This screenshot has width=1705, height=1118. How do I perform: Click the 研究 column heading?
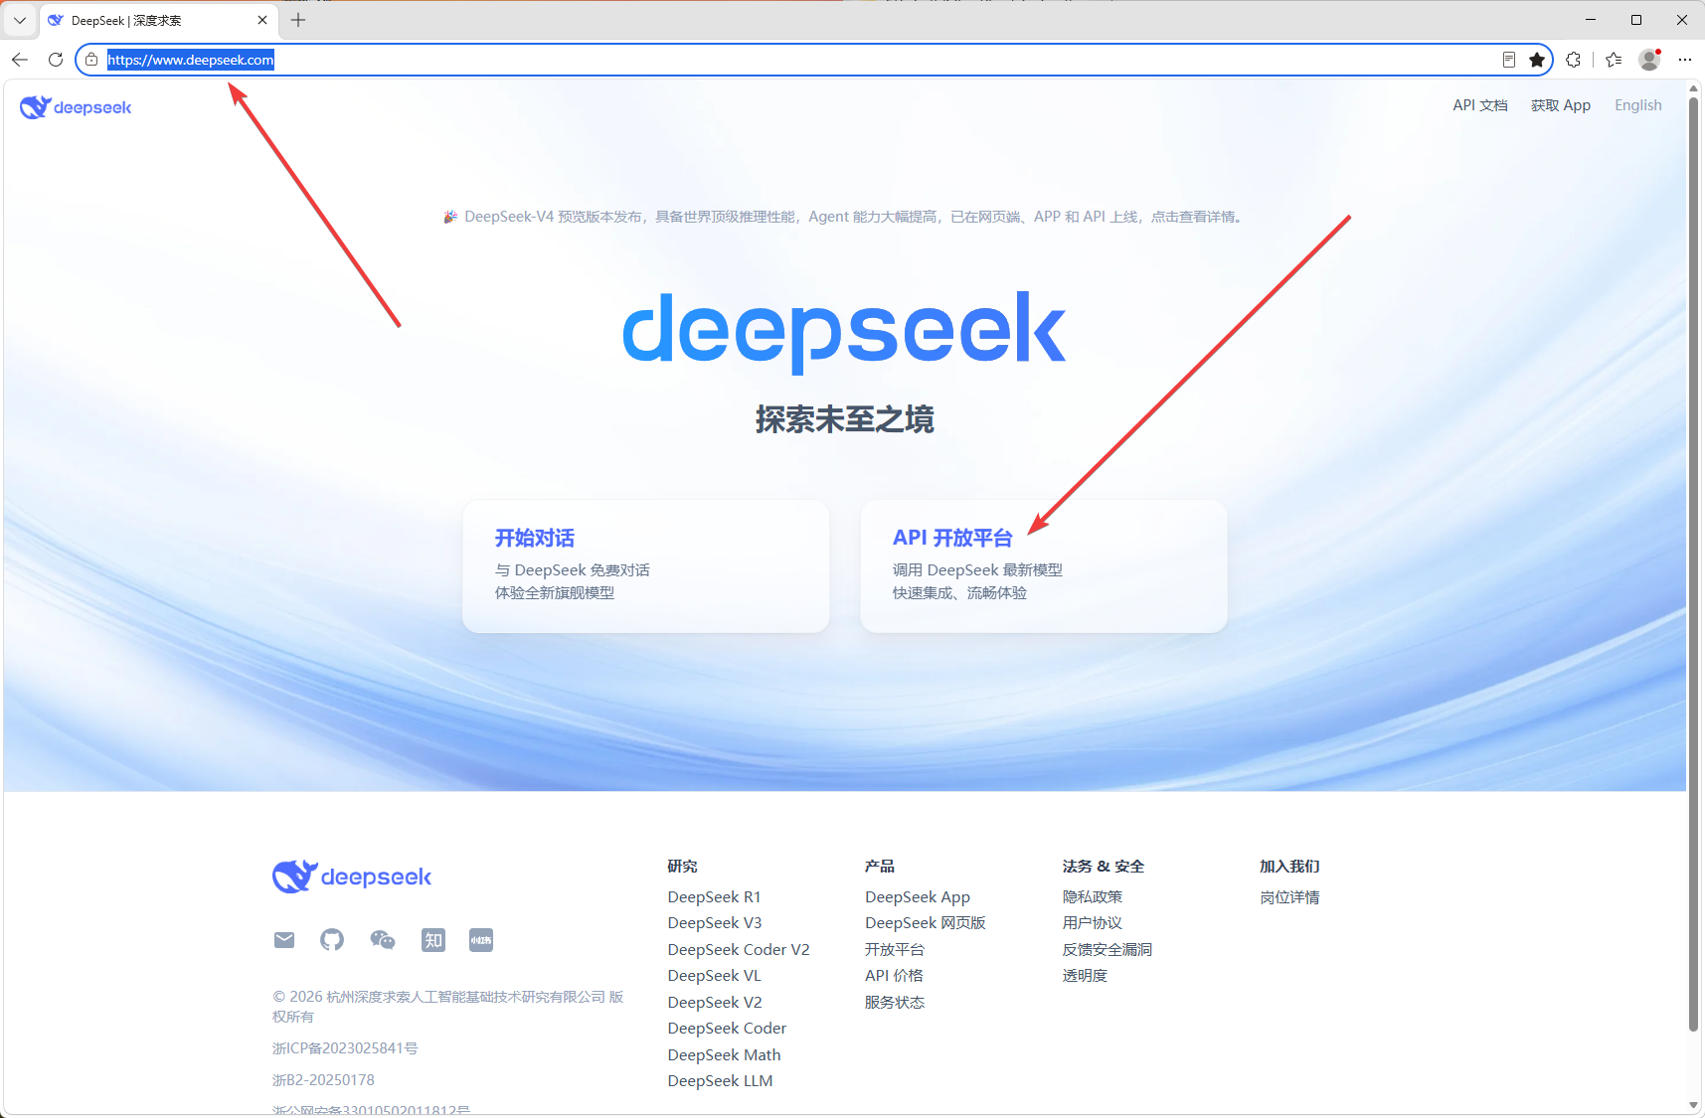coord(683,867)
